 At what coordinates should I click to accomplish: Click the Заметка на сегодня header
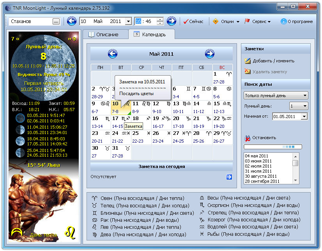161,167
